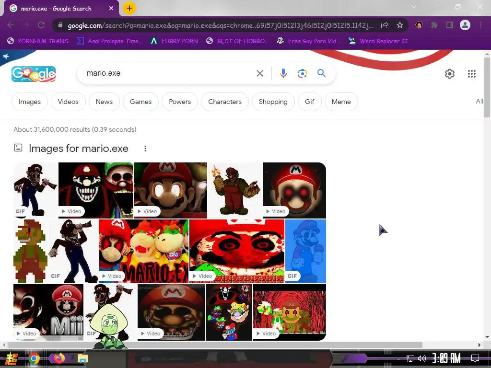Click the round extension icon beside the star
This screenshot has height=368, width=491.
(x=419, y=25)
